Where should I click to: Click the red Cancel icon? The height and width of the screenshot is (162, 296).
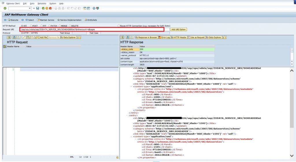[50, 8]
